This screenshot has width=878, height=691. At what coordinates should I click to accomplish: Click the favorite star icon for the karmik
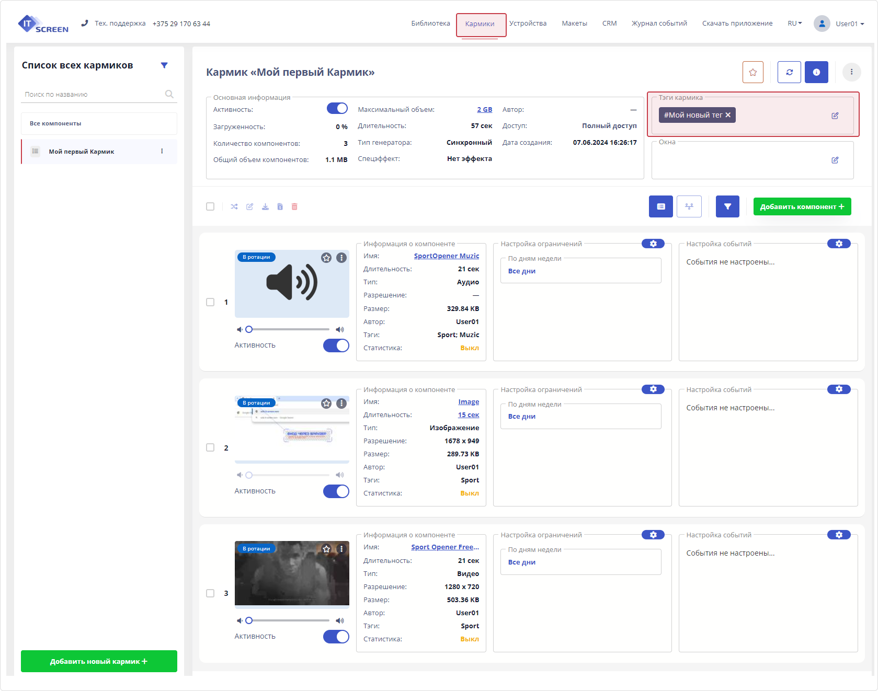(x=752, y=72)
